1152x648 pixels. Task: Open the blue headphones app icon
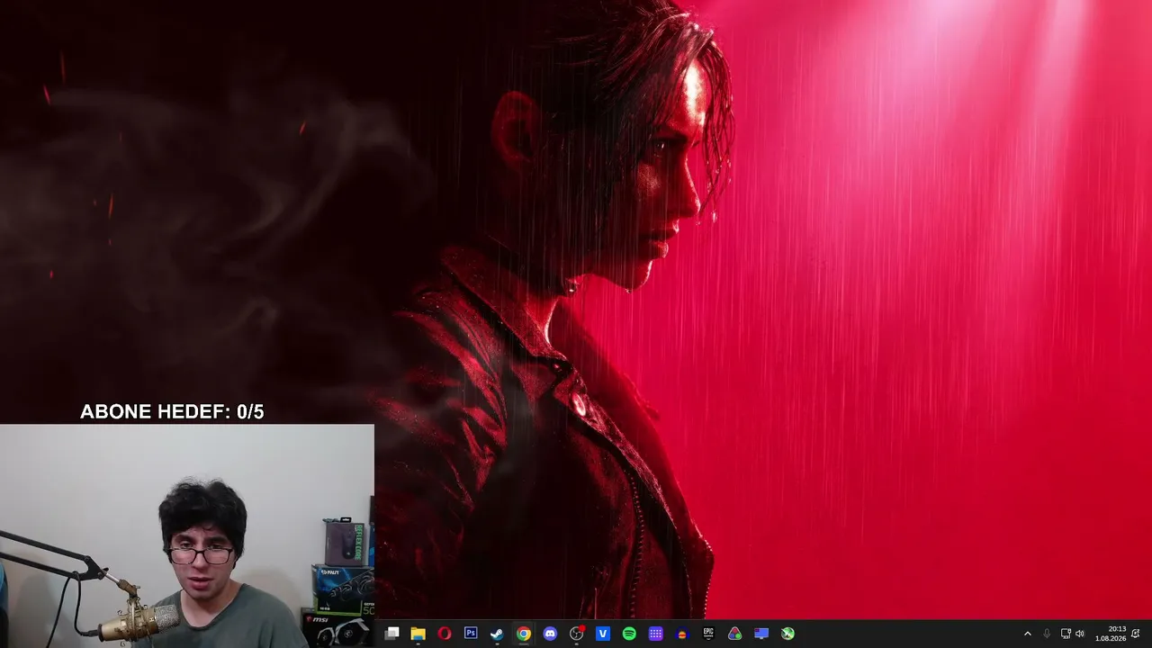click(682, 634)
